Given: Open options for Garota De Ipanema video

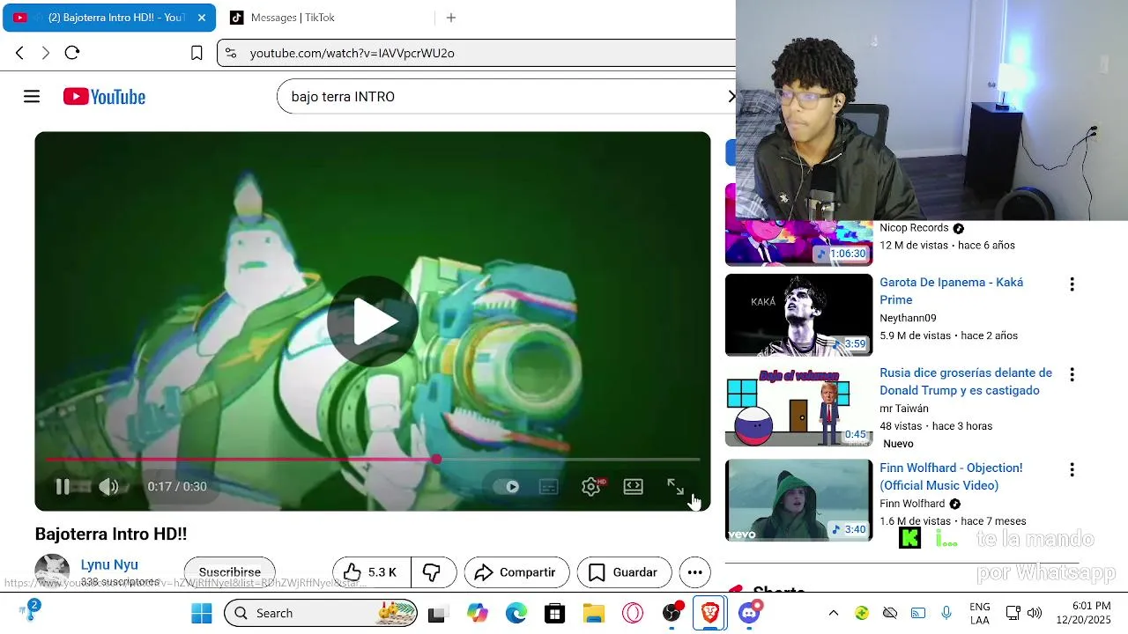Looking at the screenshot, I should [1072, 284].
